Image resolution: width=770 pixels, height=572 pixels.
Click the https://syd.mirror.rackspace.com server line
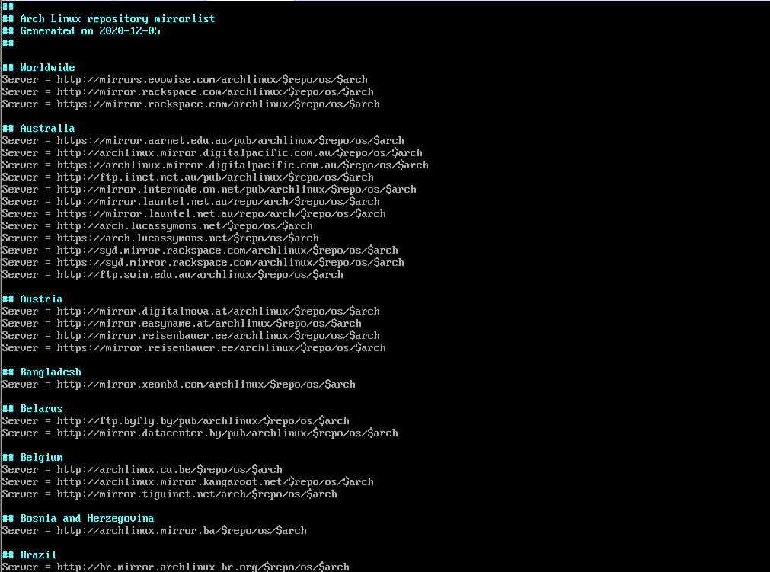pos(203,262)
